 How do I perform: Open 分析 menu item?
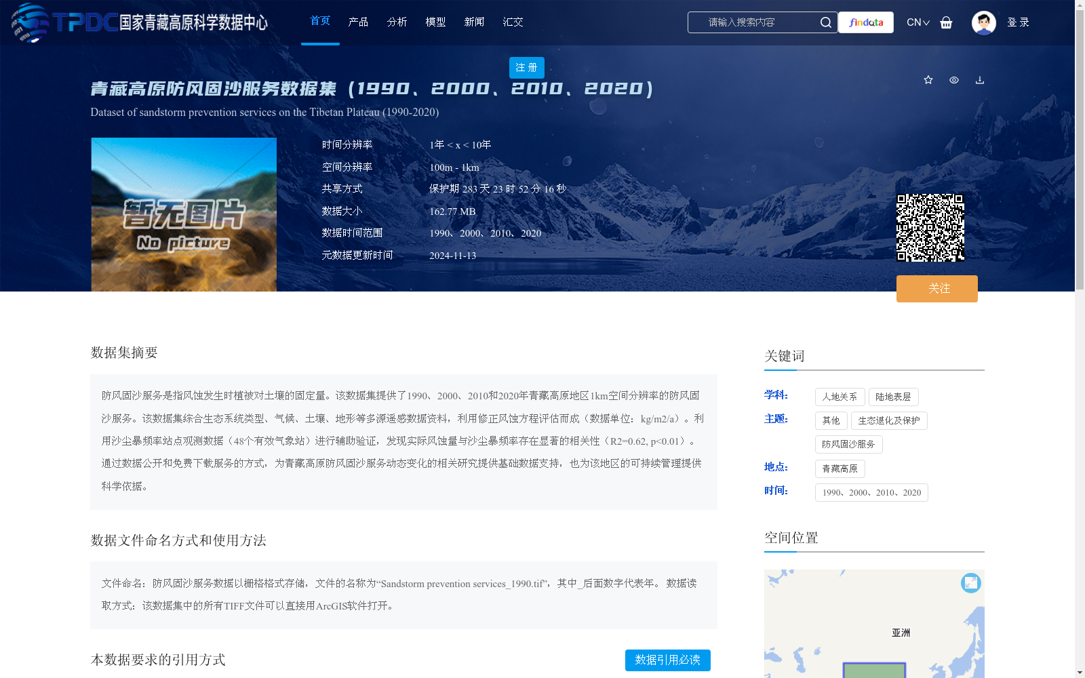click(397, 22)
